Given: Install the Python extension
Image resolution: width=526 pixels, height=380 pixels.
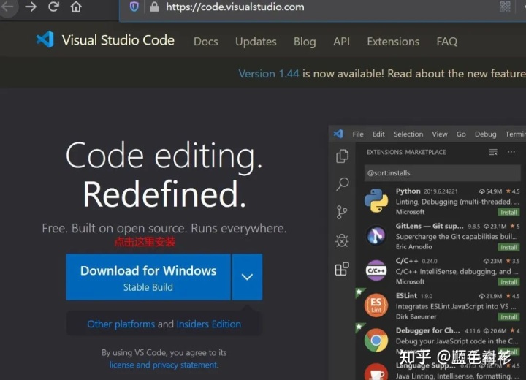Looking at the screenshot, I should [508, 213].
